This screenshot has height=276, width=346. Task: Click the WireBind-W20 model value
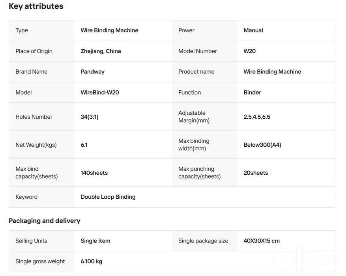[x=100, y=92]
